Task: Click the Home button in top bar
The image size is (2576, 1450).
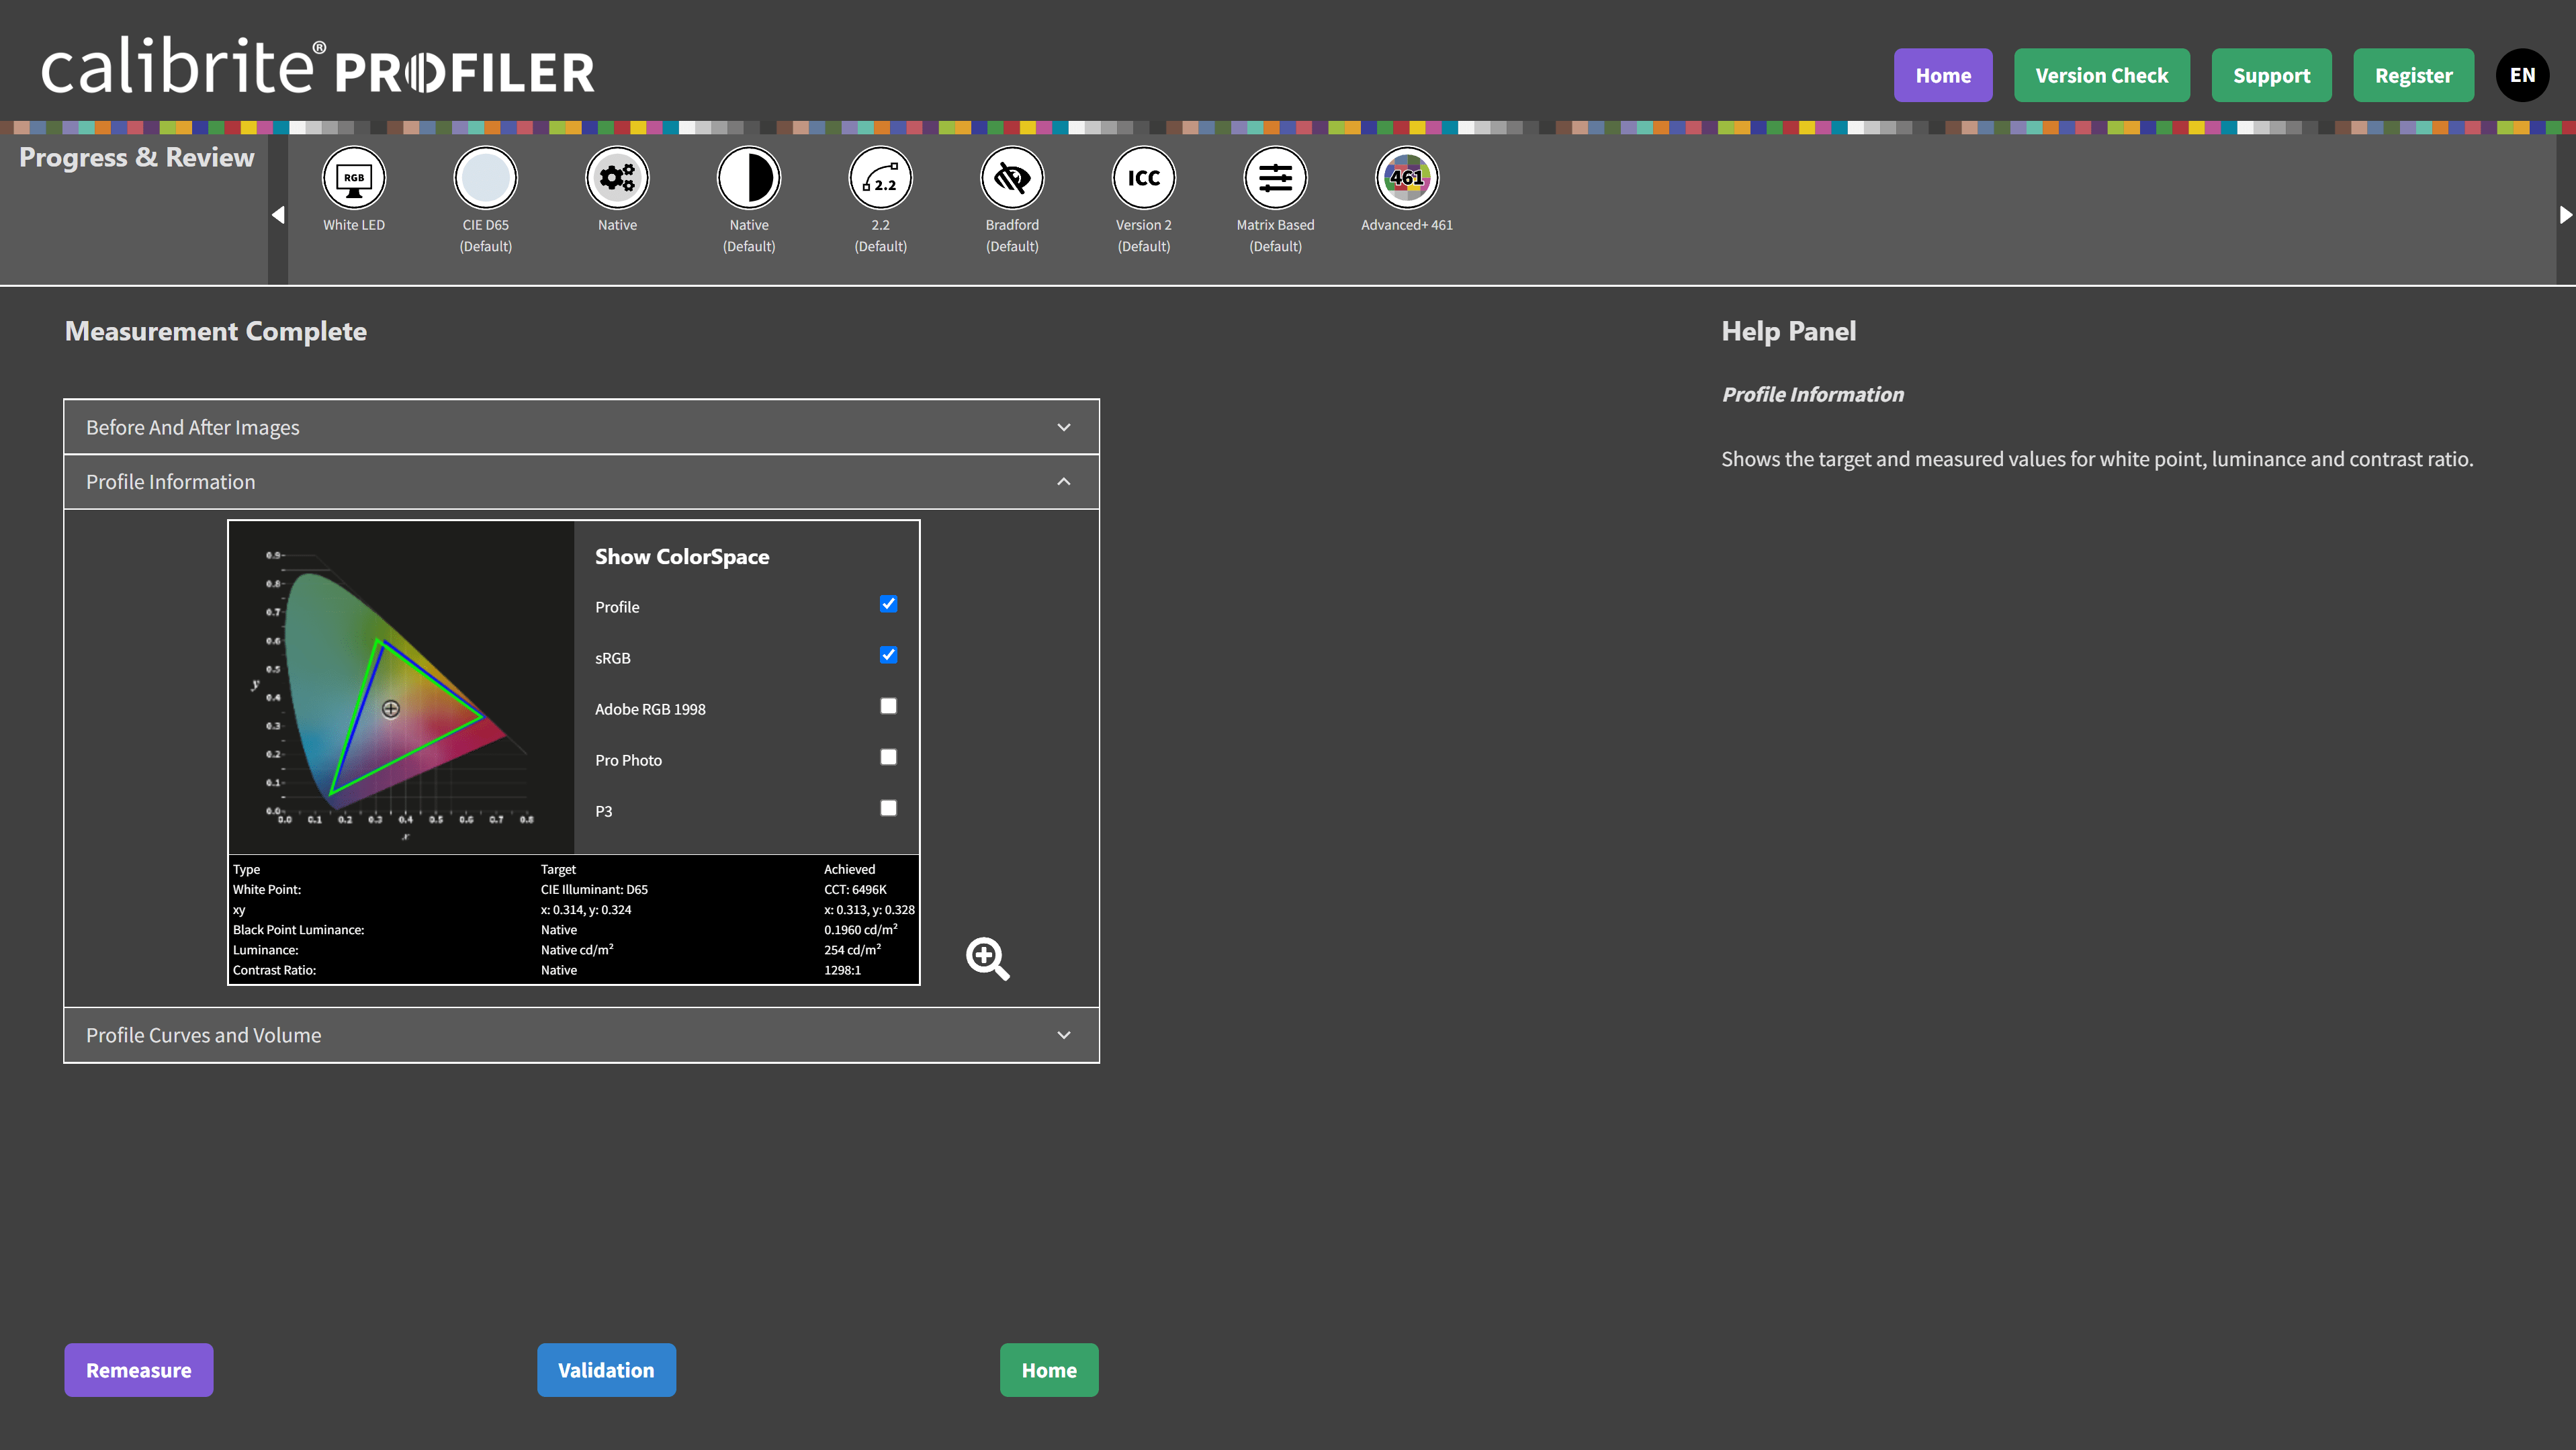Action: (x=1943, y=75)
